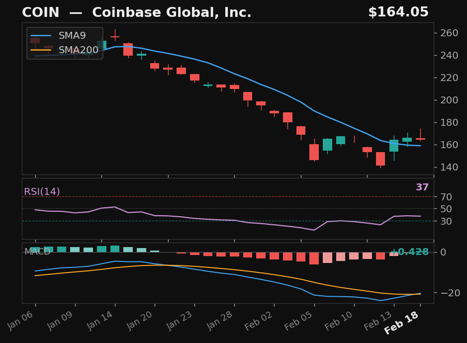Click the Jan 09 date label
Screen dimensions: 467x343
(60, 321)
